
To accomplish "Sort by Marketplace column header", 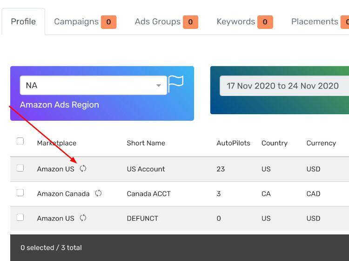I will [x=56, y=143].
